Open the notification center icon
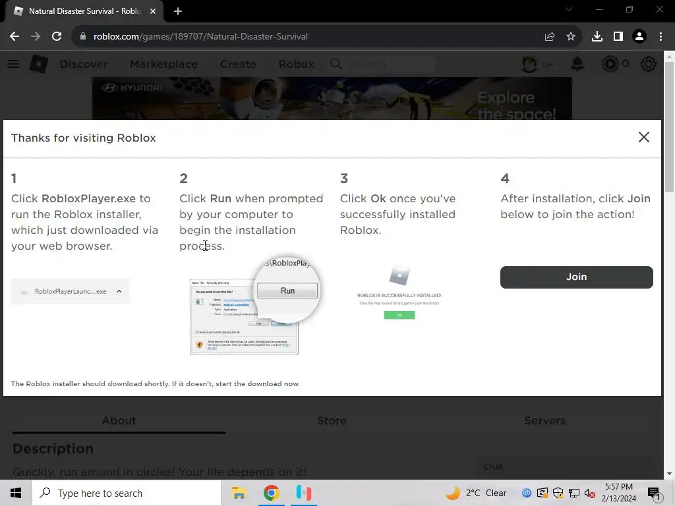 tap(654, 493)
